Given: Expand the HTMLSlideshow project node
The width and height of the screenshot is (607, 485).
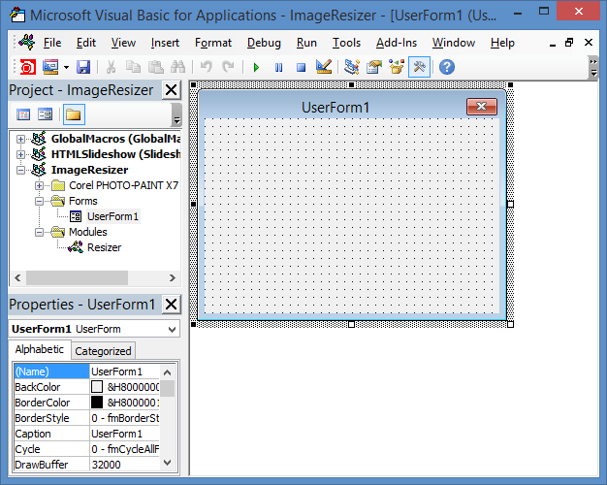Looking at the screenshot, I should click(21, 154).
